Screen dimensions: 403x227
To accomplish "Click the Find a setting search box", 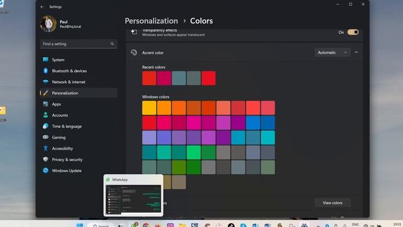I will click(79, 44).
